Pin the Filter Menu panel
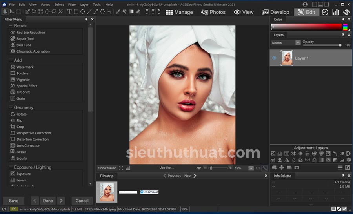Screen dimensions: 353x214 pyautogui.click(x=86, y=19)
